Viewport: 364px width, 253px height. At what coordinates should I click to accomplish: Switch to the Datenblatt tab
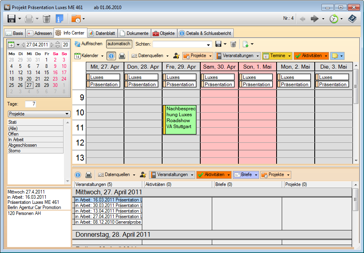(103, 33)
